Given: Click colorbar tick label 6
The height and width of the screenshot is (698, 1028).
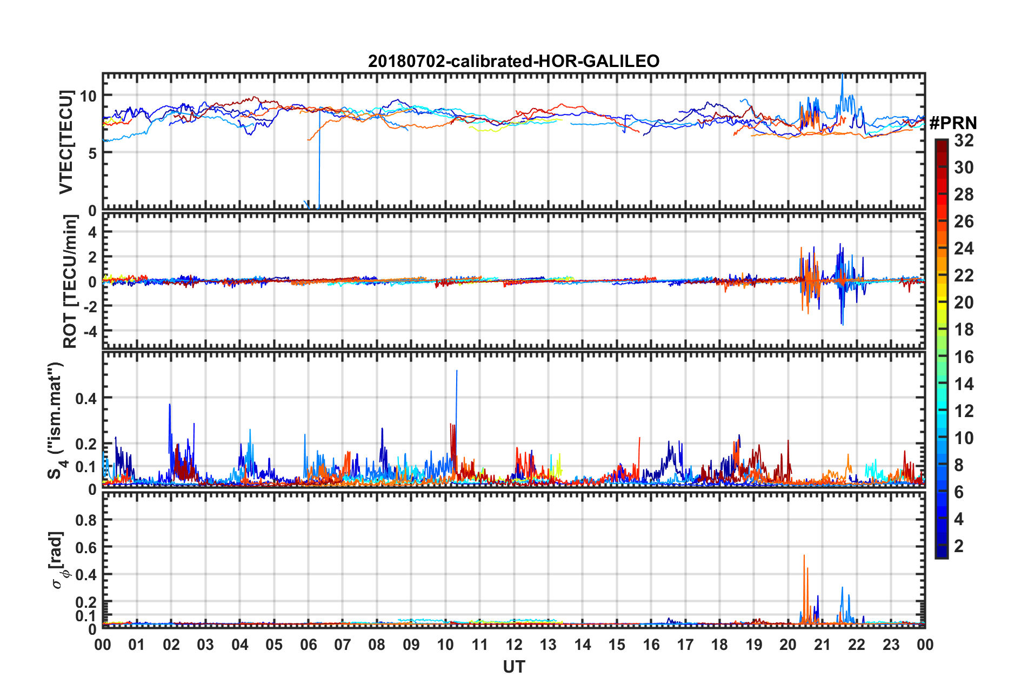Looking at the screenshot, I should [x=959, y=492].
